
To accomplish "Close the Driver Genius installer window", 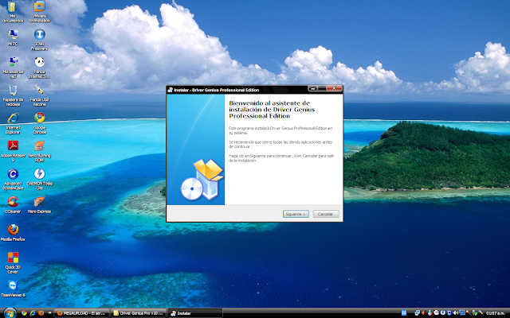I will [334, 88].
